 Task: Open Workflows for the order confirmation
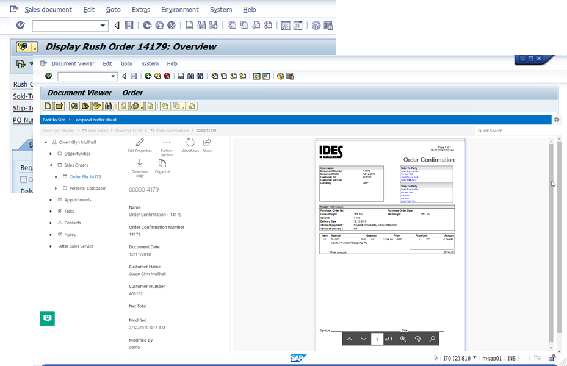[190, 143]
